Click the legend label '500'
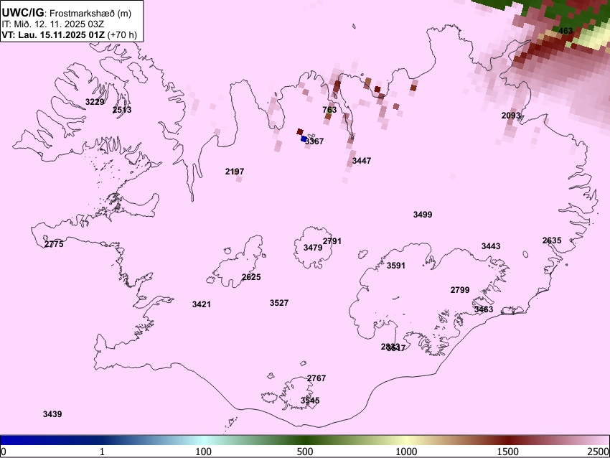 pos(305,452)
